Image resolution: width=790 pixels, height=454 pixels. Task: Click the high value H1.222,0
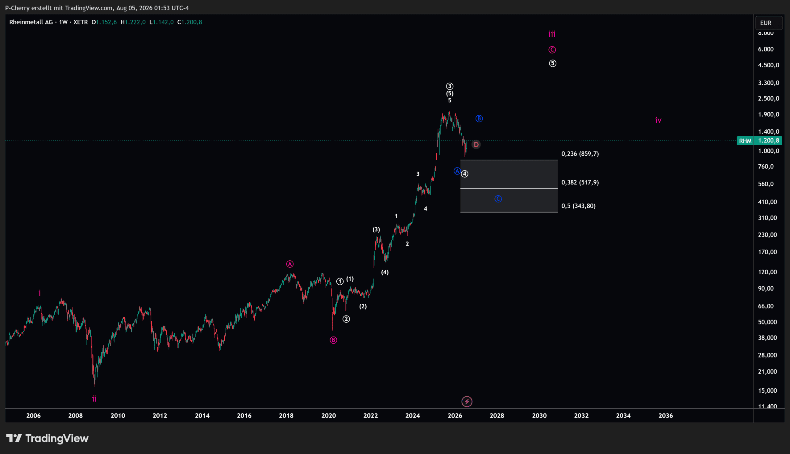click(x=133, y=22)
